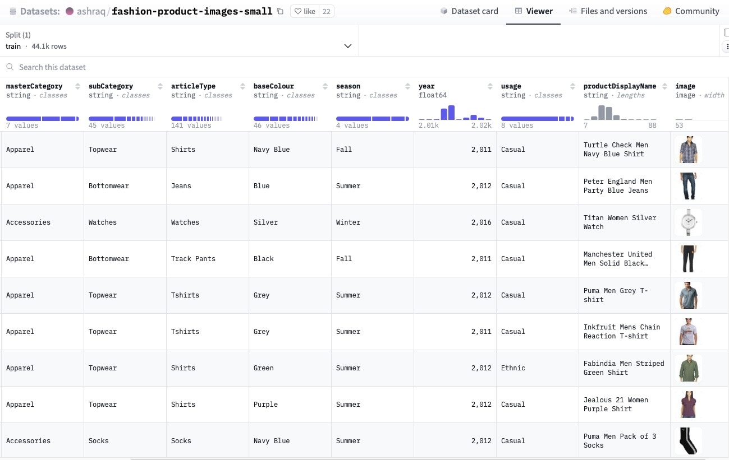Viewport: 729px width, 460px height.
Task: Sort by masterCategory column arrows
Action: pyautogui.click(x=77, y=86)
